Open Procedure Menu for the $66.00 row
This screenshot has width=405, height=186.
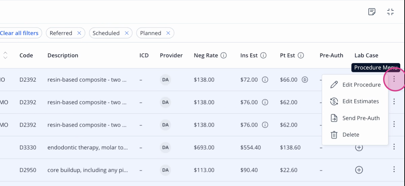click(394, 79)
